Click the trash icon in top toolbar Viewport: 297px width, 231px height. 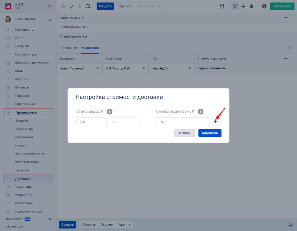pos(251,6)
